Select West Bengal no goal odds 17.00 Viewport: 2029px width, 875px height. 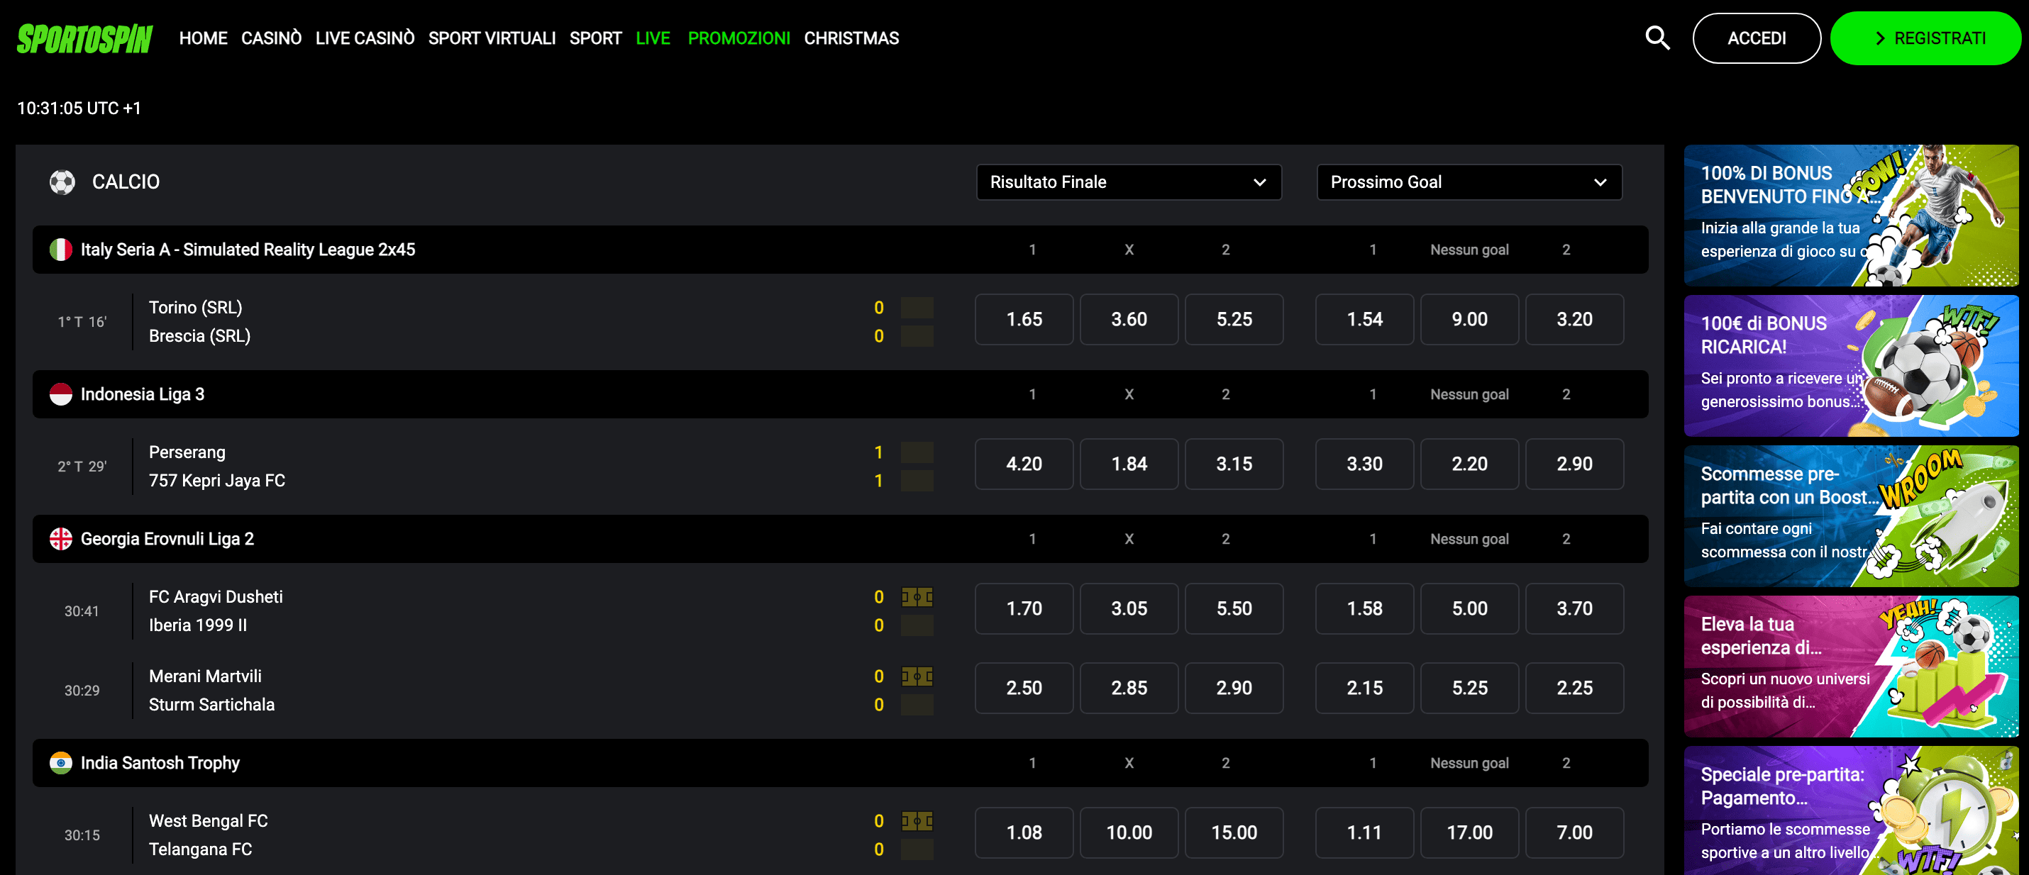tap(1469, 832)
